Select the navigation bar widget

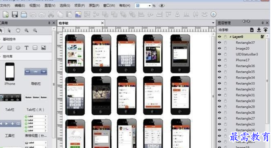point(36,76)
